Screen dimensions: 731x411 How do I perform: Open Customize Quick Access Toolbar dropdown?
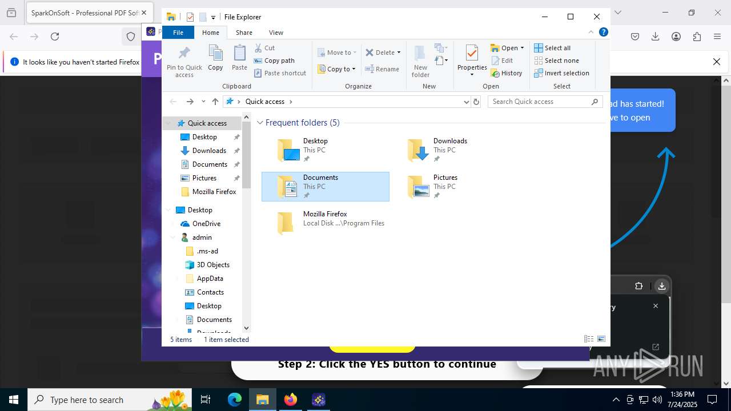point(213,17)
